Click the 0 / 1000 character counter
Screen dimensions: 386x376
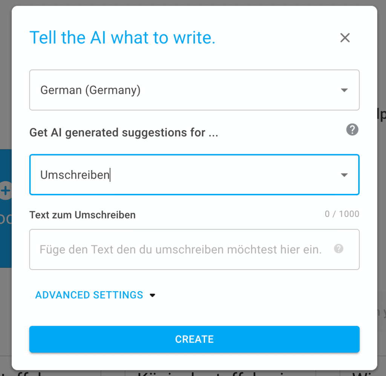[x=342, y=214]
